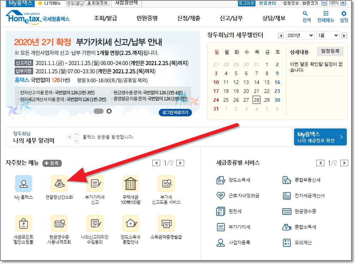Open 조회/발급 menu
This screenshot has width=355, height=264.
point(106,18)
